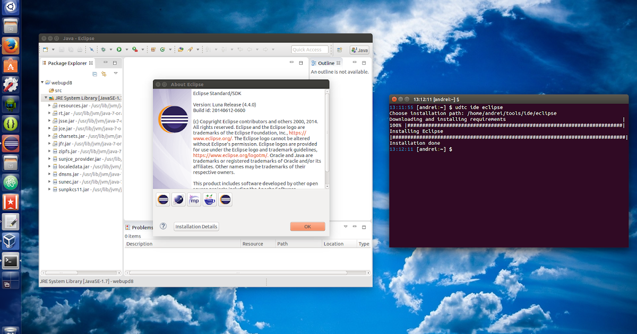Click the Java coffee cup icon in About Eclipse
This screenshot has height=334, width=637.
[209, 199]
